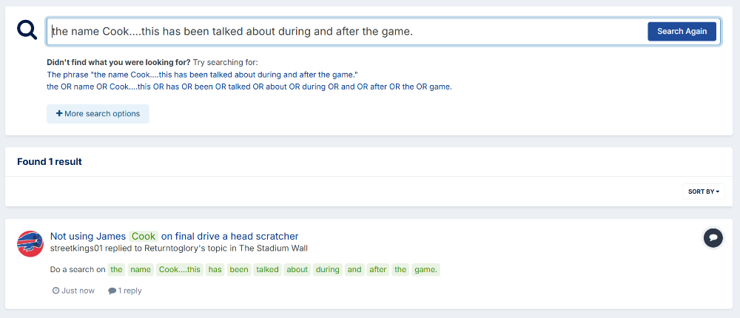Try the OR-separated keyword search link
Viewport: 740px width, 318px height.
coord(249,87)
